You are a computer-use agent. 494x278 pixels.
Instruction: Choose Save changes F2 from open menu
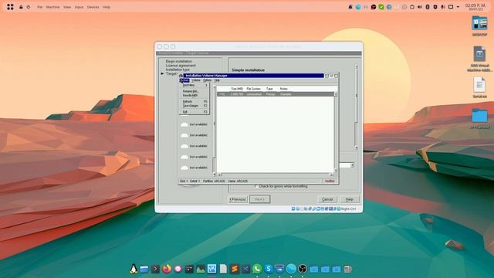coord(195,106)
